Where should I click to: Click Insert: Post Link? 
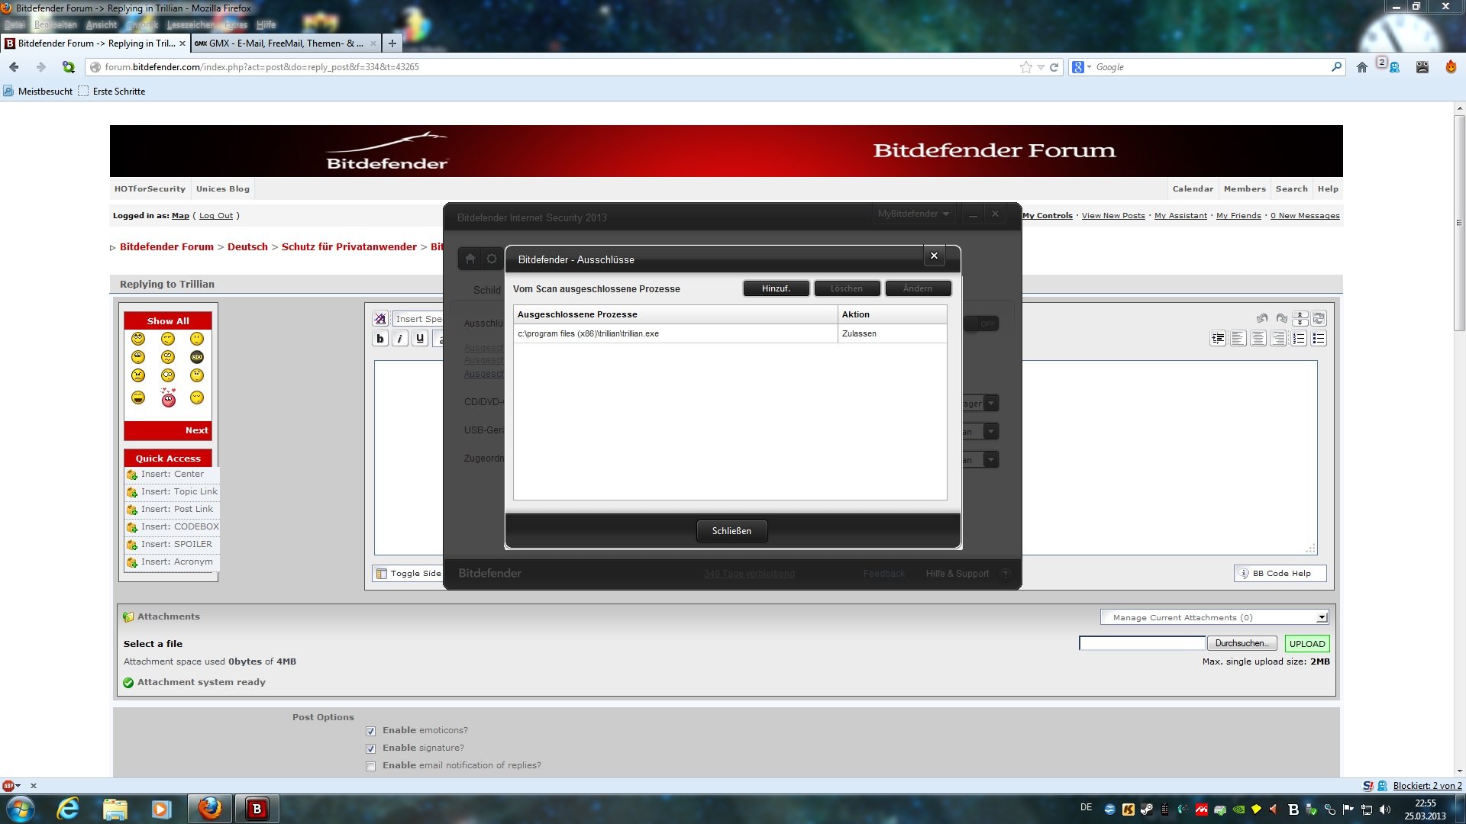(x=172, y=510)
